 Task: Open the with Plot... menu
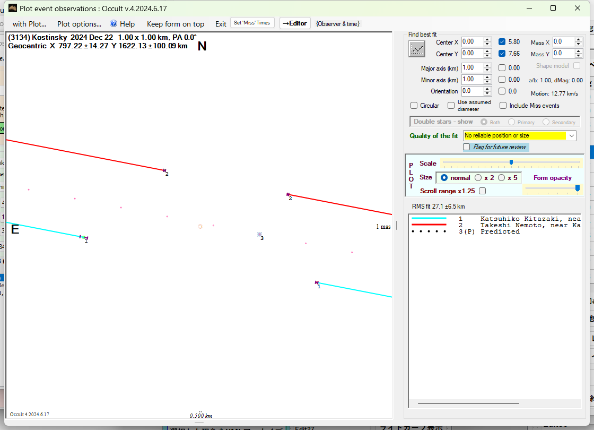click(29, 24)
